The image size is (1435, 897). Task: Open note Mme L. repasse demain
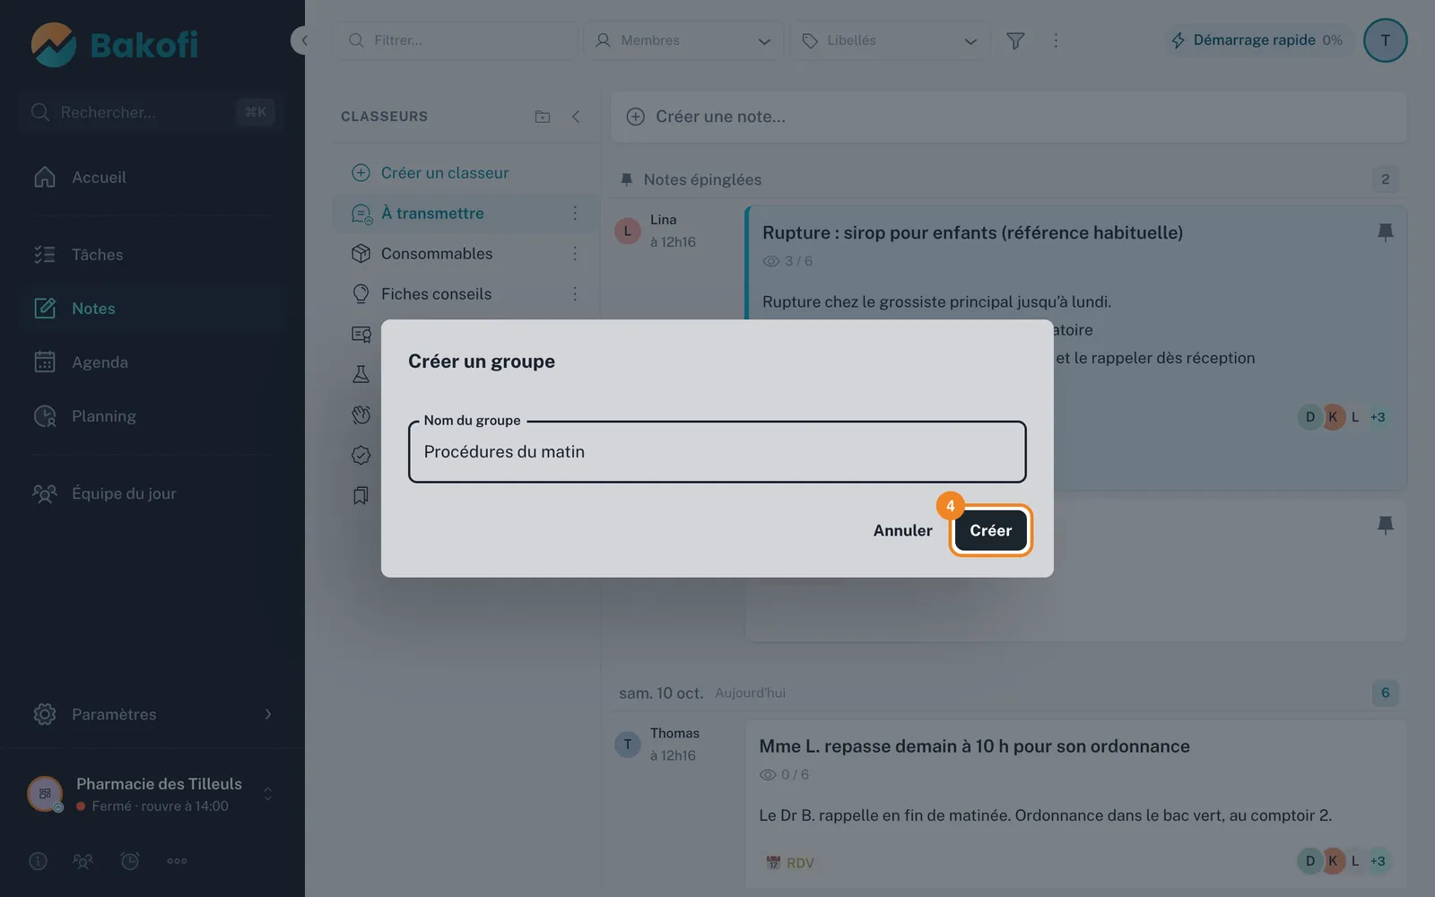[x=974, y=746]
